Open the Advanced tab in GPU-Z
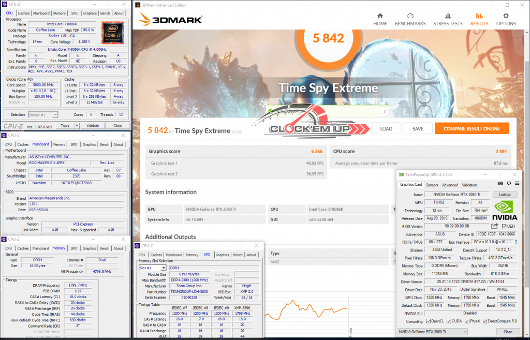Viewport: 530px width, 340px height. tap(450, 185)
